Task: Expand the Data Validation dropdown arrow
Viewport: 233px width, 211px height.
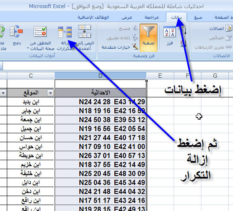Action: coord(28,48)
